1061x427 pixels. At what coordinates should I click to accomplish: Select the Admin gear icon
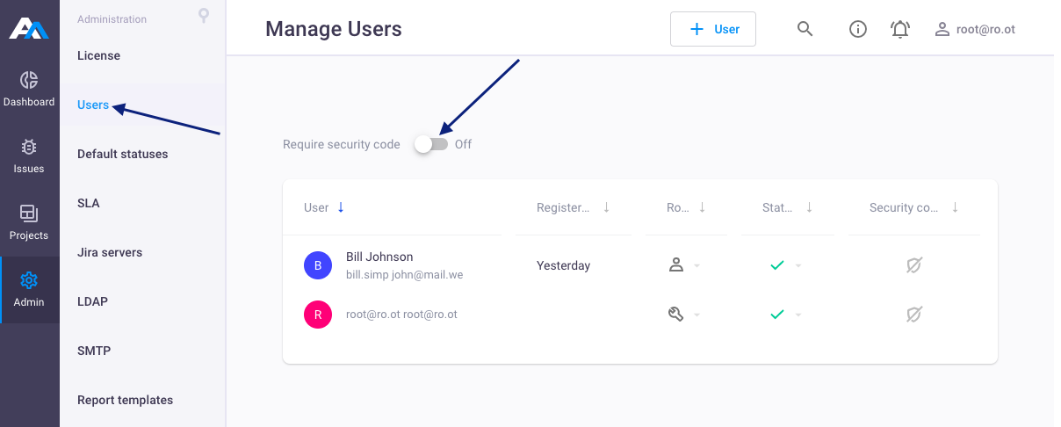pyautogui.click(x=29, y=280)
